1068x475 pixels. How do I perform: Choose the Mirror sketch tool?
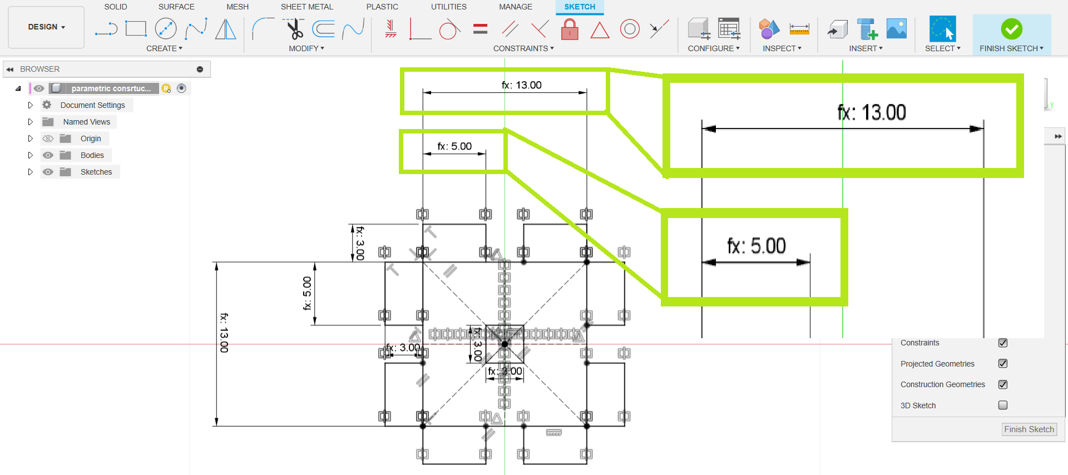225,29
